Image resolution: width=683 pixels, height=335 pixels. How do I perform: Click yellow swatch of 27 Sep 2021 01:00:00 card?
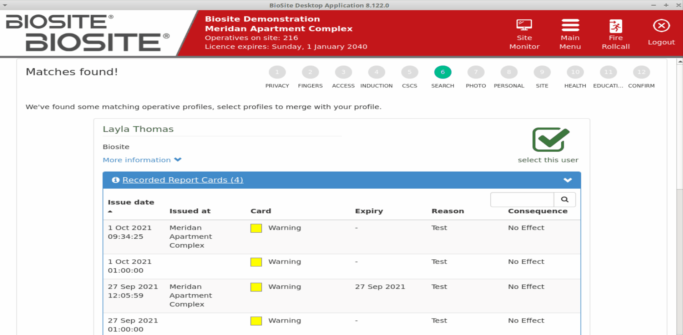pyautogui.click(x=256, y=321)
